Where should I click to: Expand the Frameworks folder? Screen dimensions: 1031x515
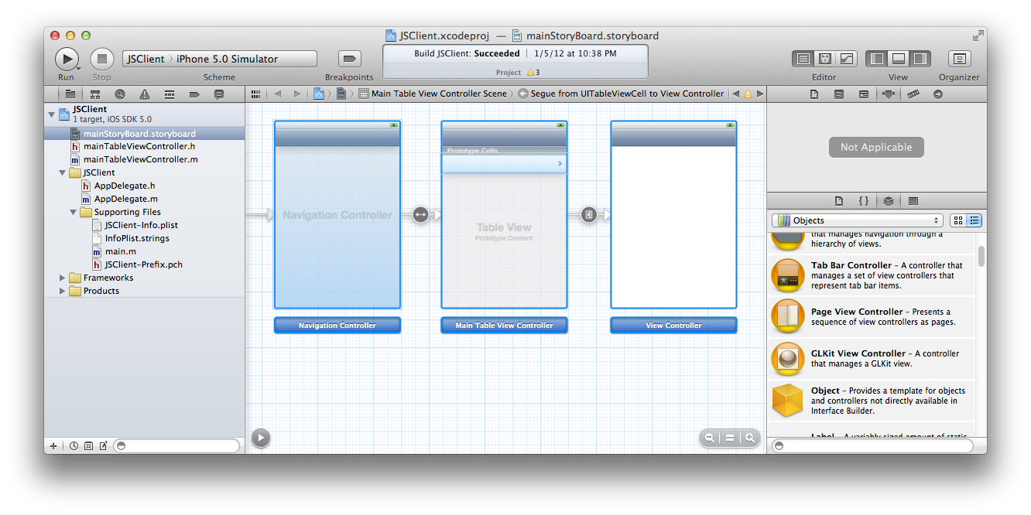pos(63,278)
